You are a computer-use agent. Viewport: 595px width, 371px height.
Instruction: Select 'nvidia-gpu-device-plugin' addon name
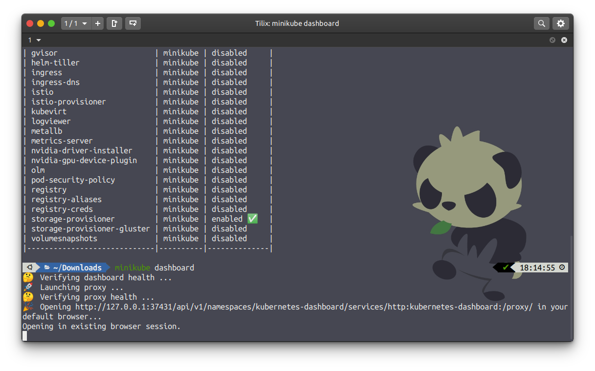(84, 160)
